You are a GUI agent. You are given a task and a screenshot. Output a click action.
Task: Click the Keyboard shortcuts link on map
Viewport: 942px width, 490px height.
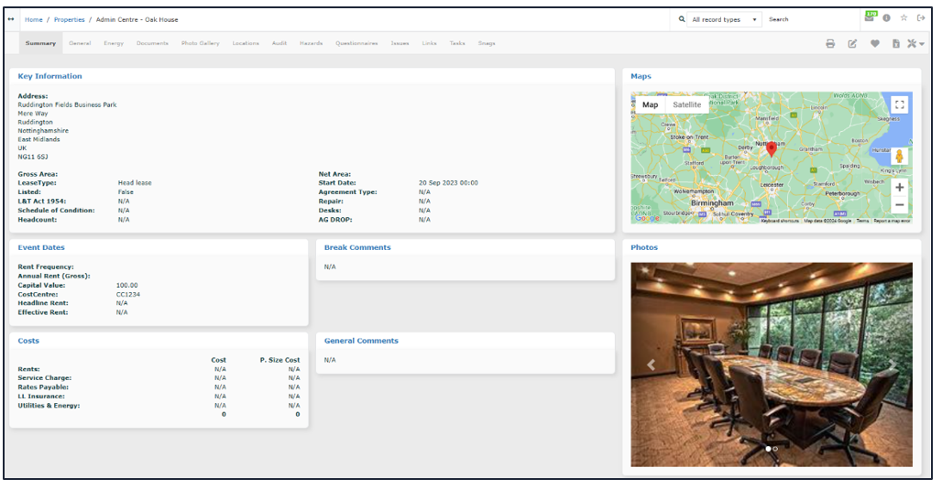coord(780,221)
